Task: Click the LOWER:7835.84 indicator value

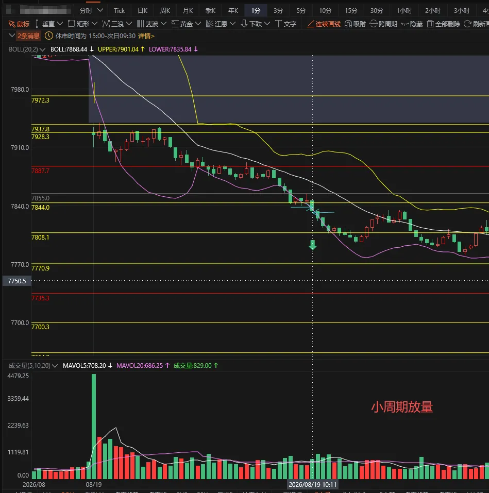Action: [170, 49]
